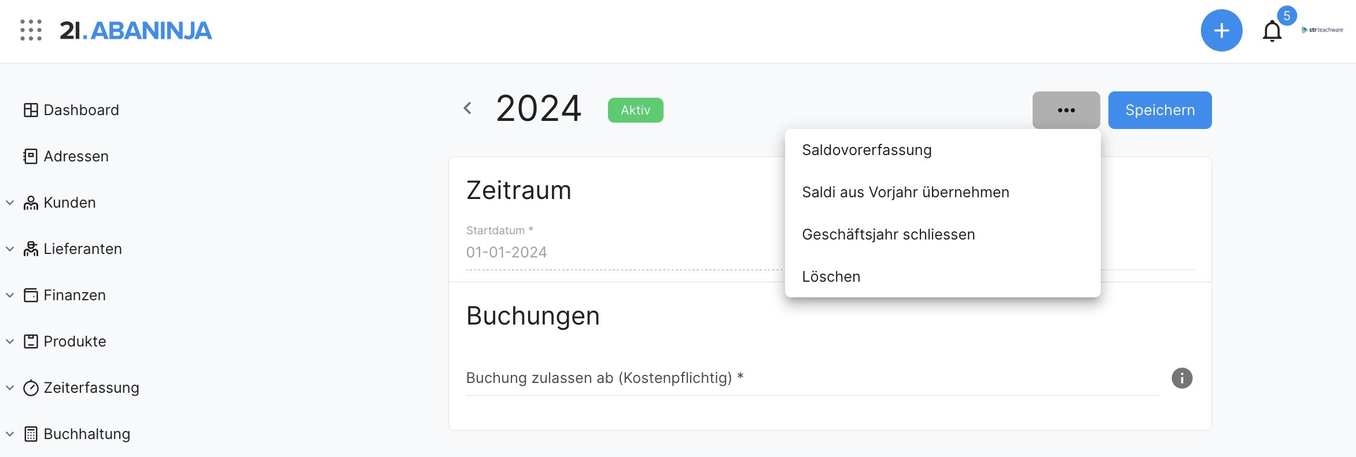Choose Saldi aus Vorjahr übernehmen
1356x457 pixels.
pyautogui.click(x=905, y=192)
